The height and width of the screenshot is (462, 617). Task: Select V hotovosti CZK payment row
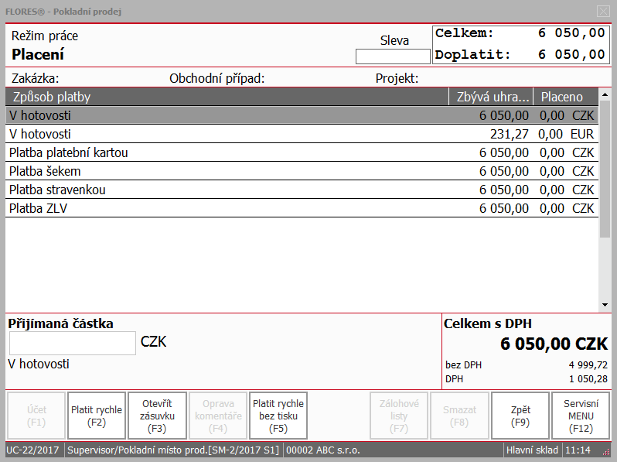click(x=302, y=115)
